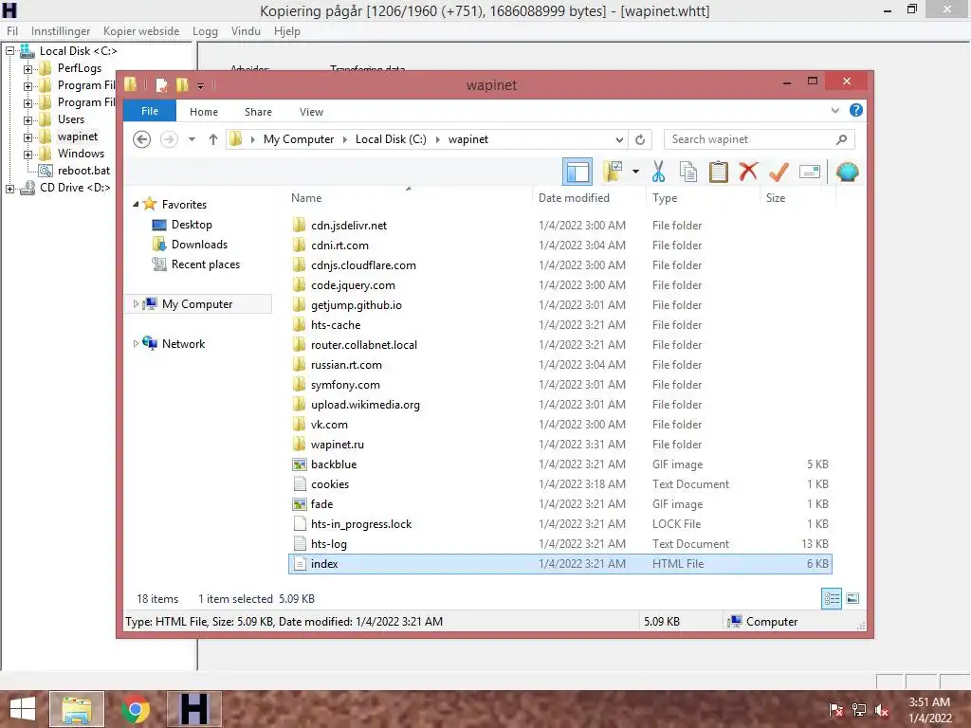The width and height of the screenshot is (971, 728).
Task: Click the Refresh button by address bar
Action: (640, 139)
